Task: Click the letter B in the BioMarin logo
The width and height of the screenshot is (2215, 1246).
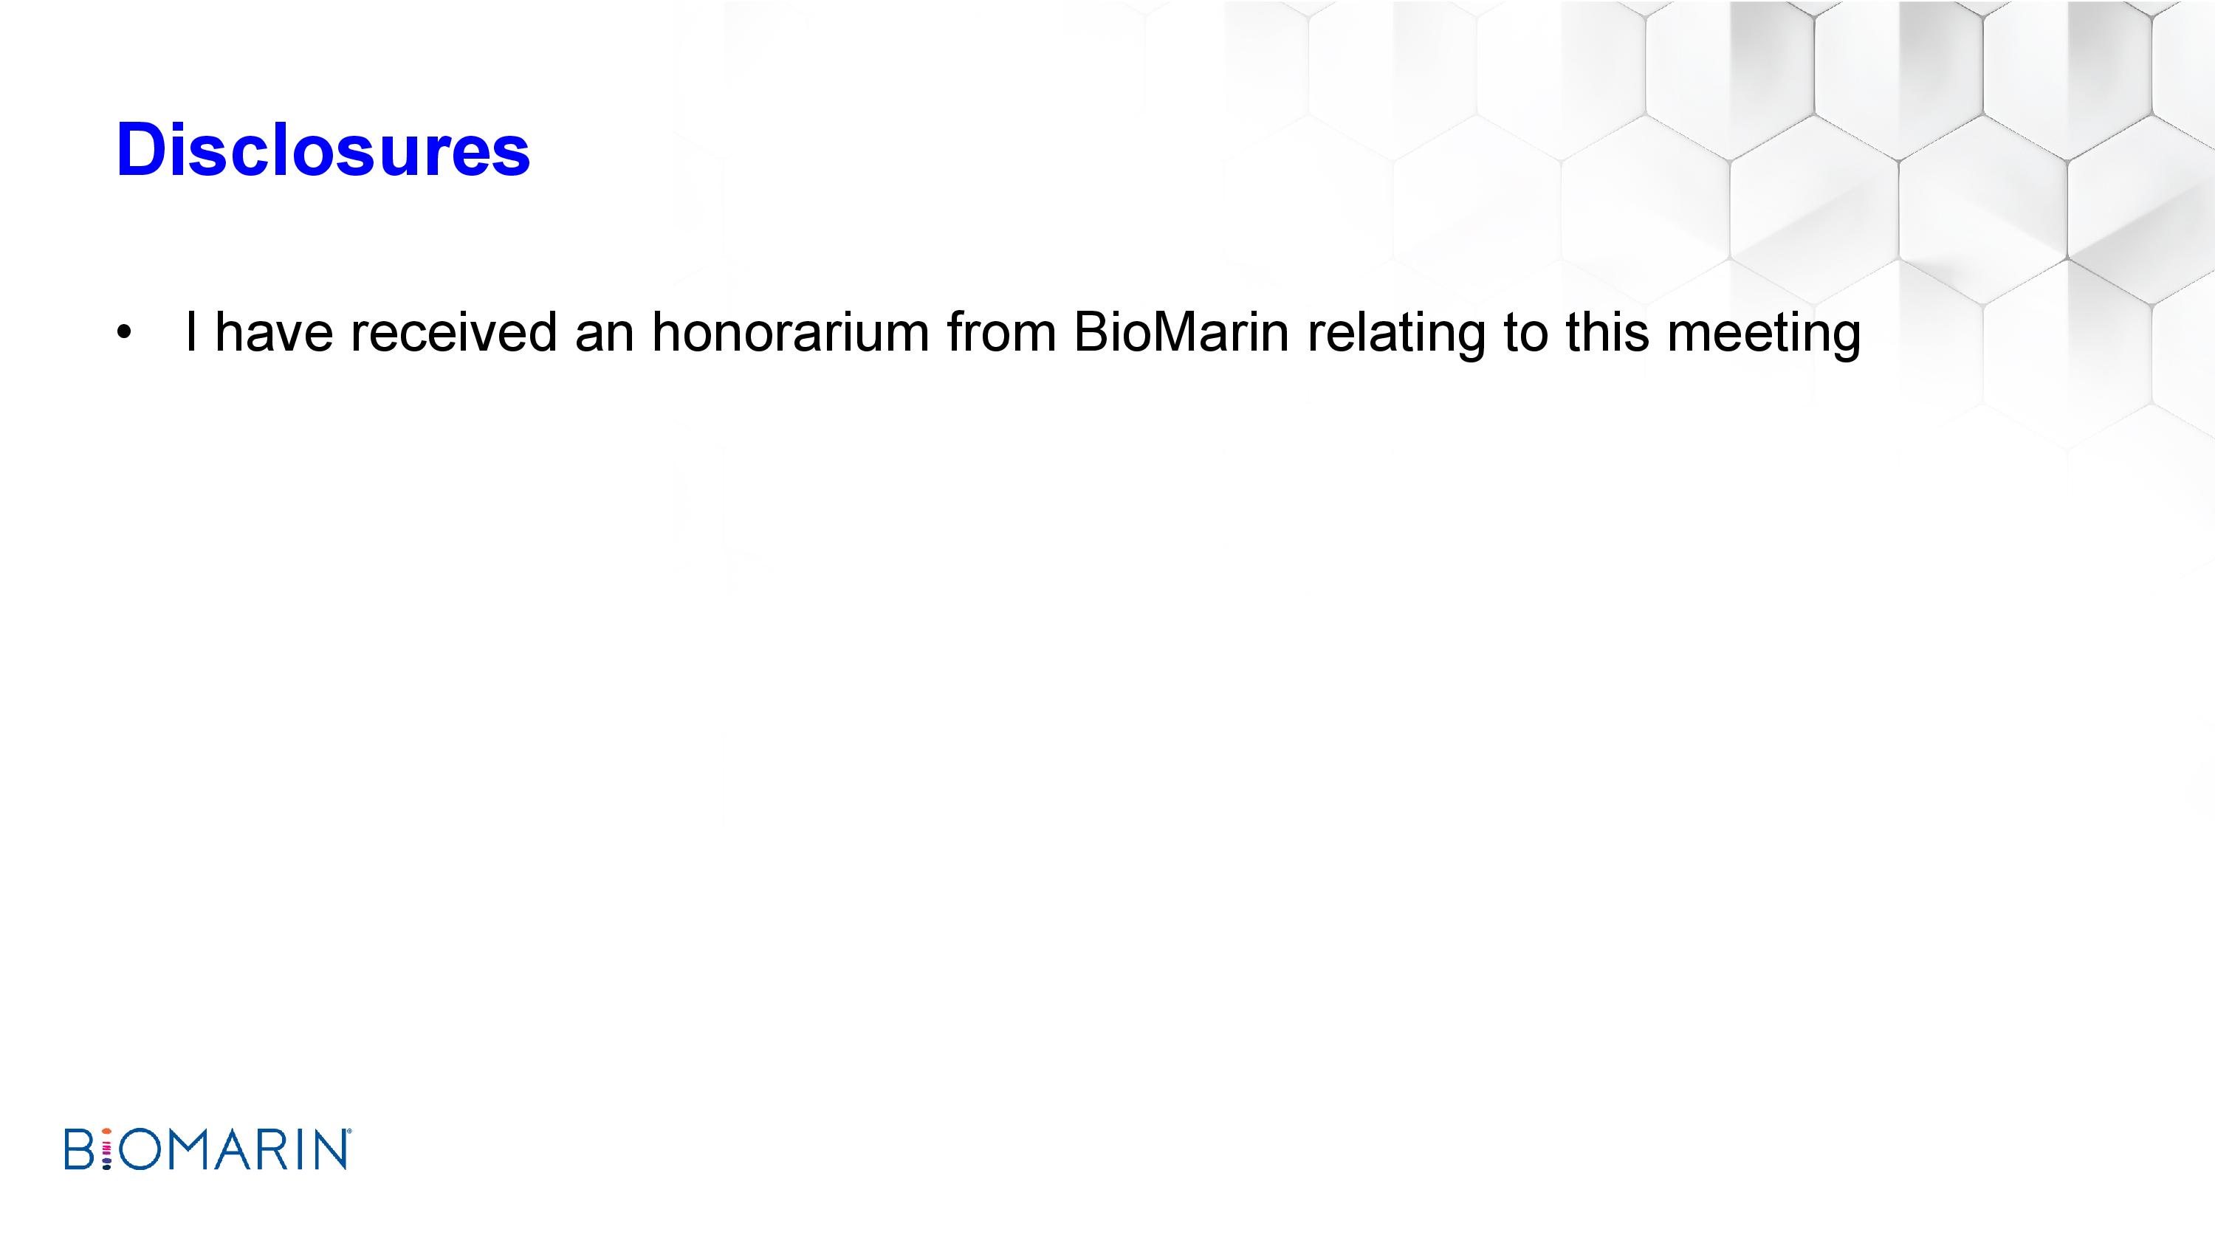Action: (x=79, y=1149)
